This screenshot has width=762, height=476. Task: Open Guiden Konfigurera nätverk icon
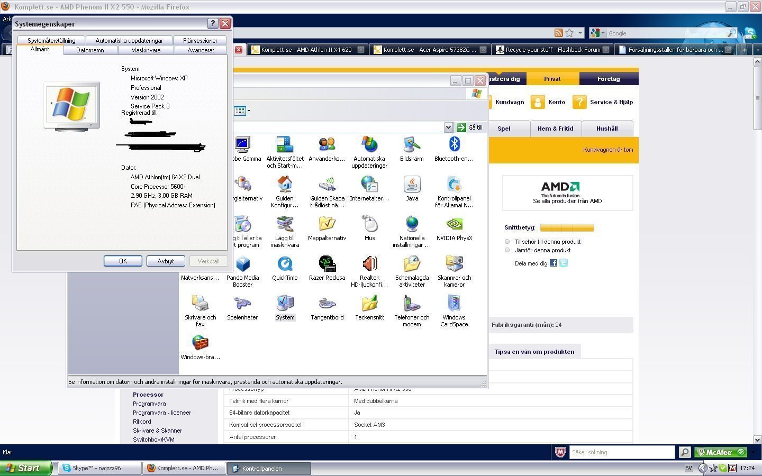285,191
